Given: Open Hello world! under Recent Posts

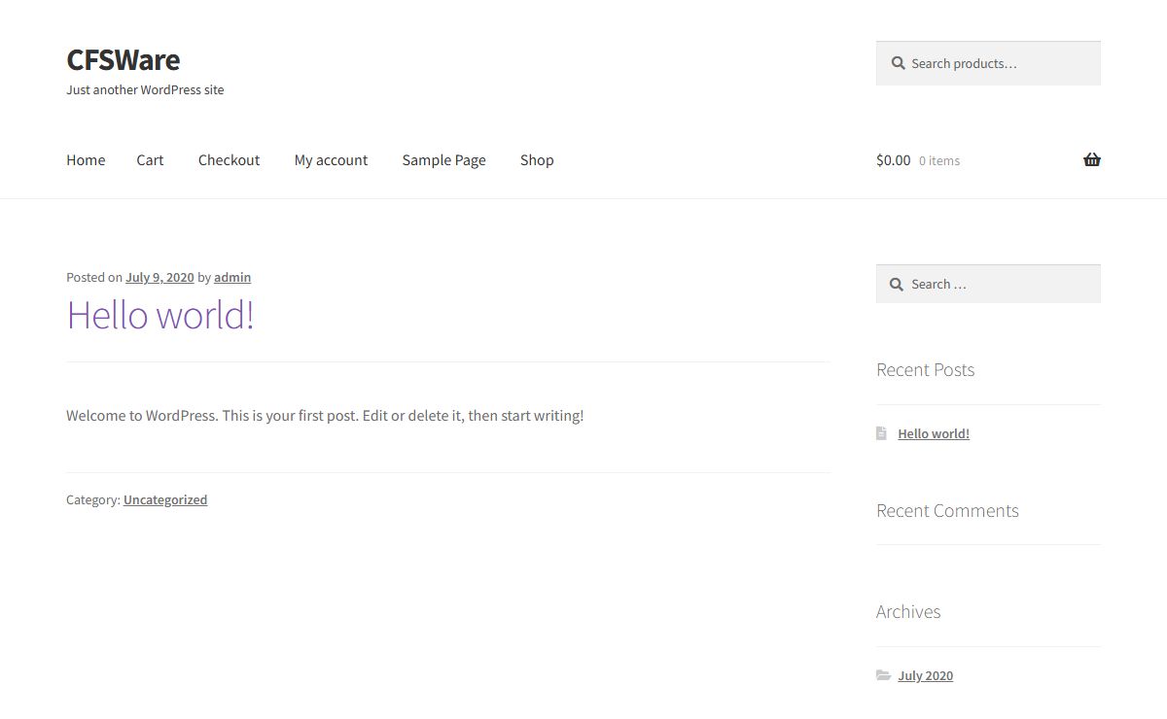Looking at the screenshot, I should (x=934, y=433).
